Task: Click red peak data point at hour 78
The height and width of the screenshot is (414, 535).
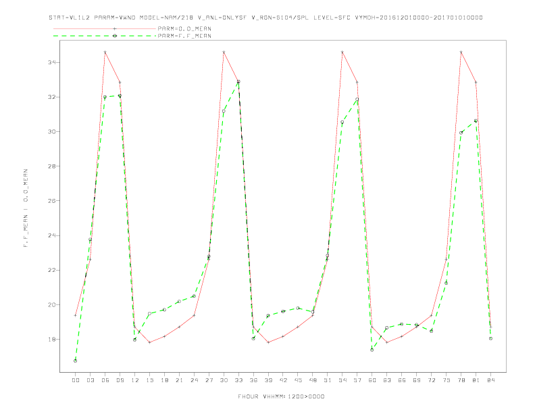Action: pos(461,52)
